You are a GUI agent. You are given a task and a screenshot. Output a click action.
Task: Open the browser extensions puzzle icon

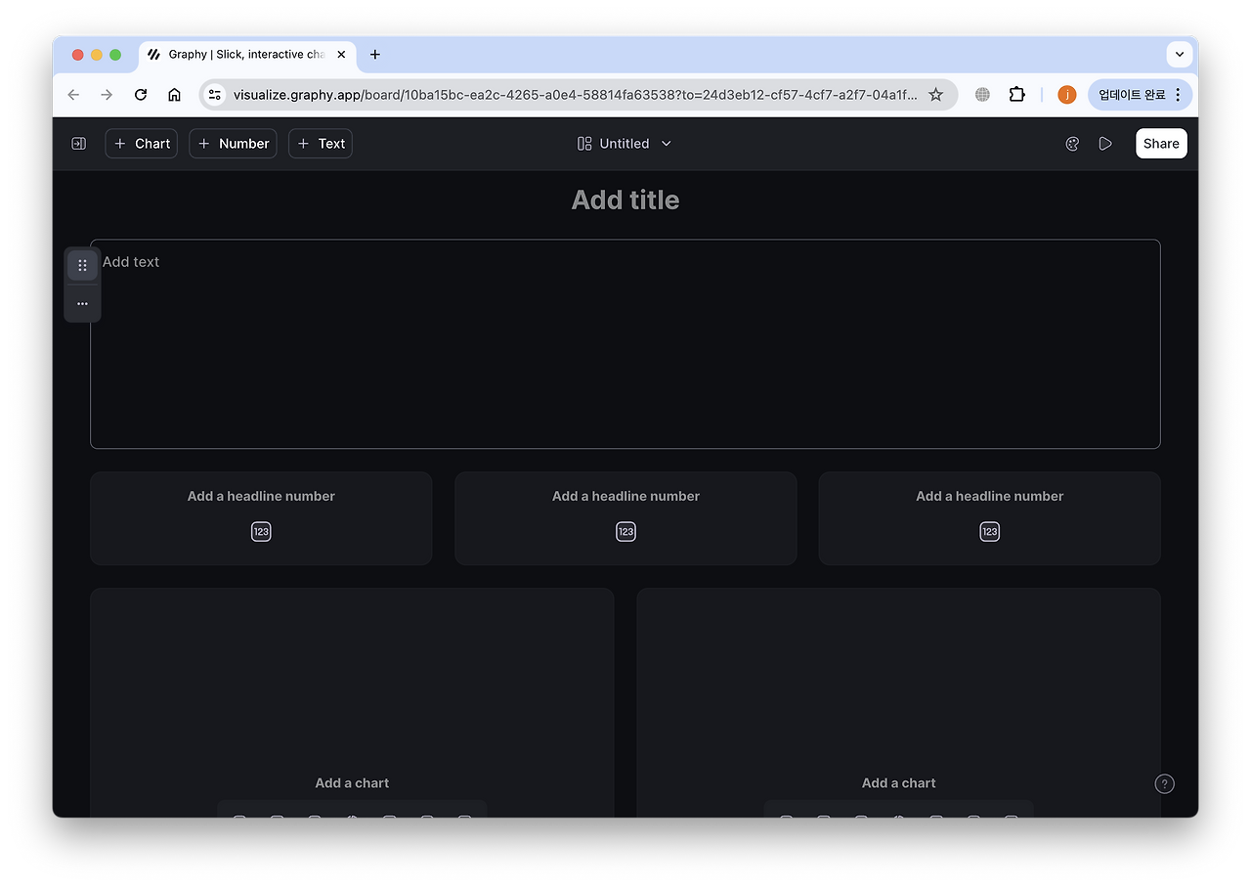[1017, 95]
